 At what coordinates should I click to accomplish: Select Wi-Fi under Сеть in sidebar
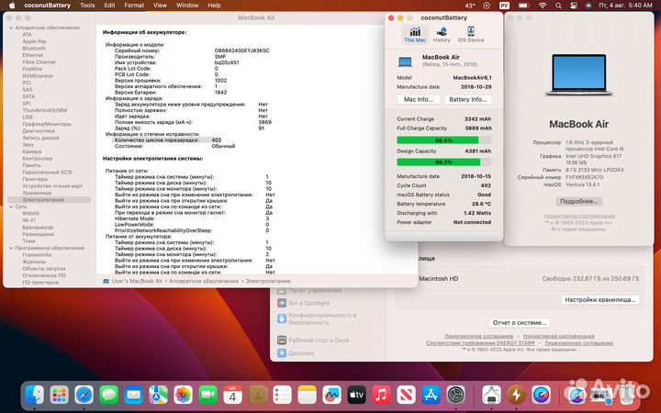coord(28,220)
